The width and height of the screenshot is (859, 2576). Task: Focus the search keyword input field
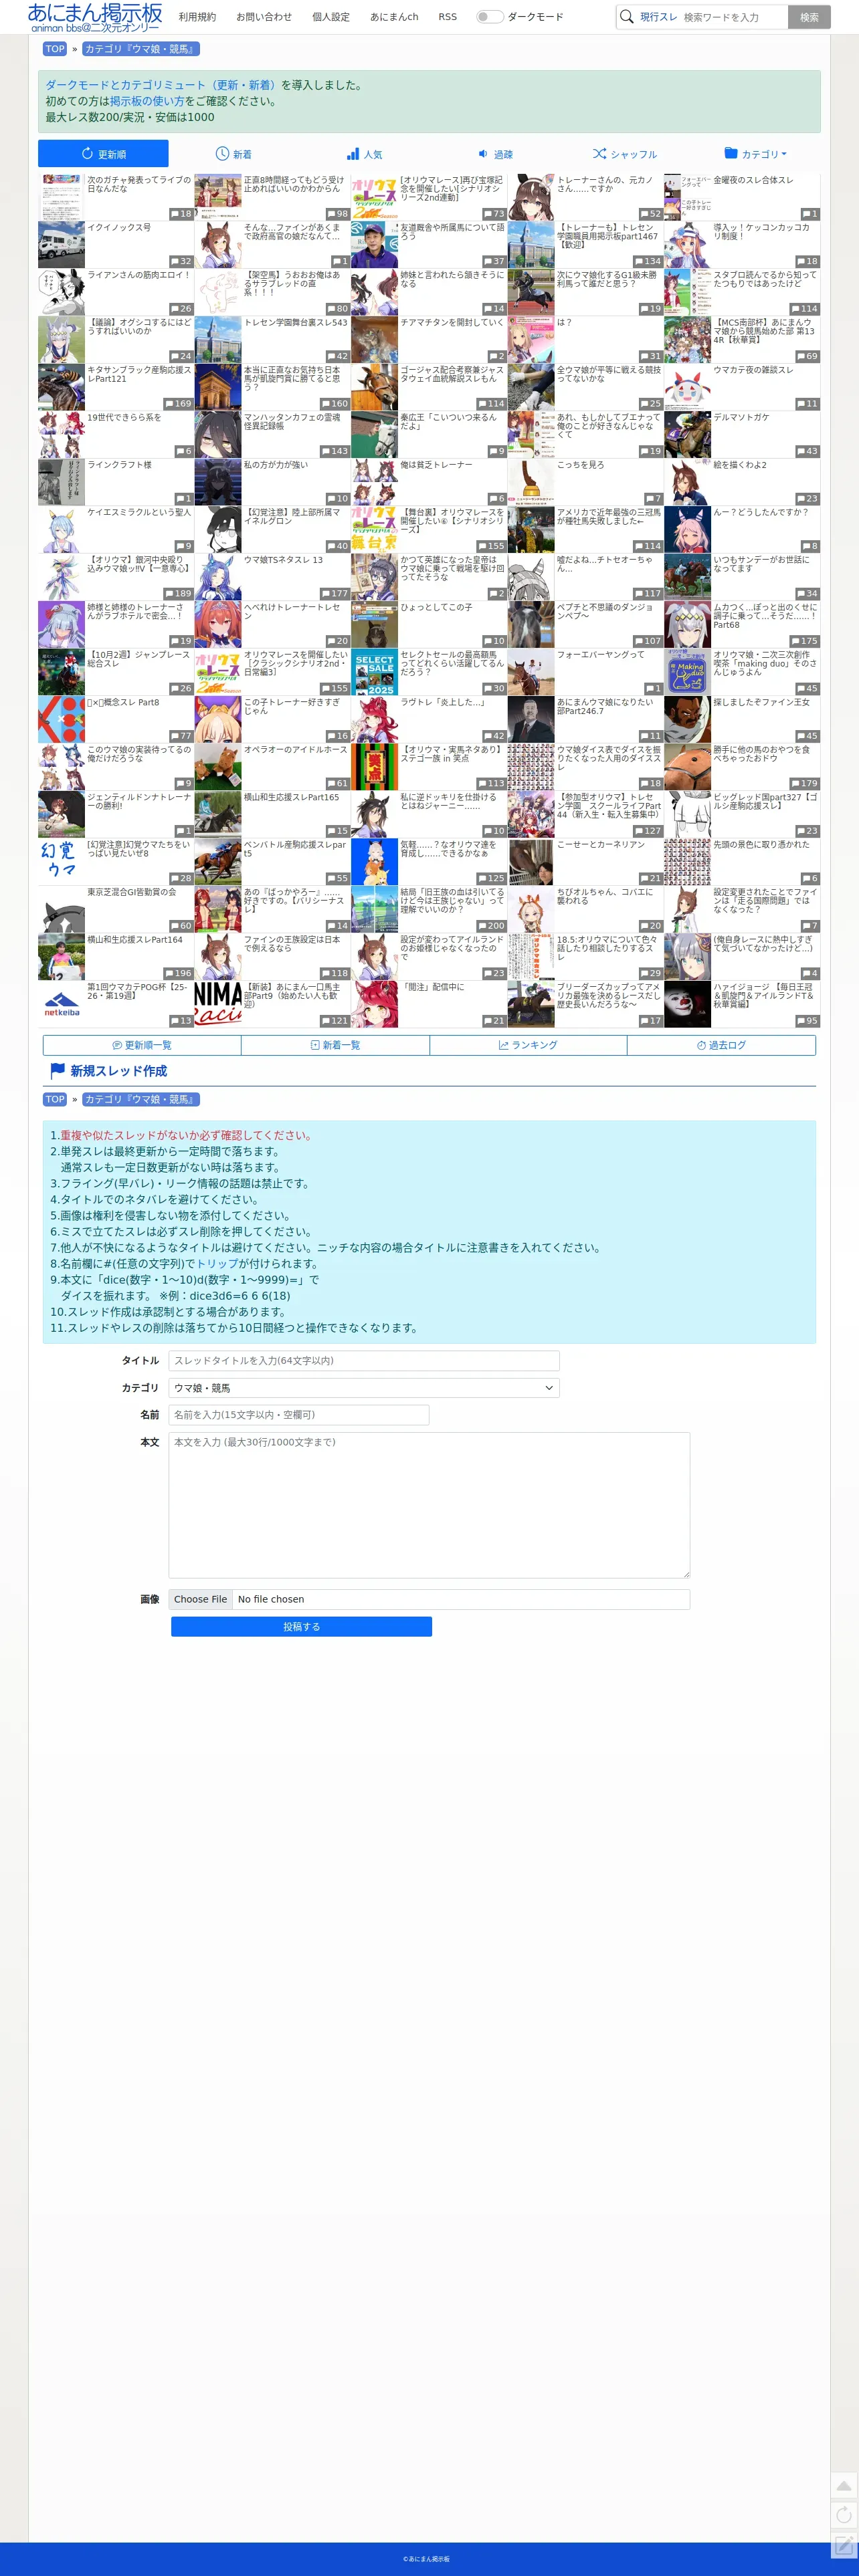click(733, 17)
